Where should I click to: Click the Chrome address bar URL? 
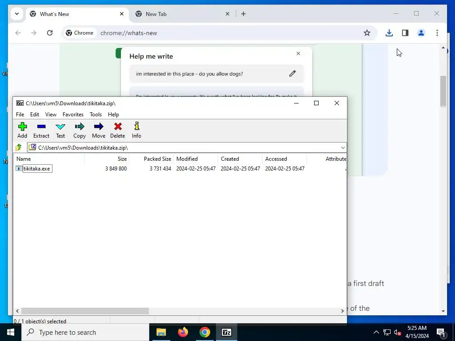128,33
